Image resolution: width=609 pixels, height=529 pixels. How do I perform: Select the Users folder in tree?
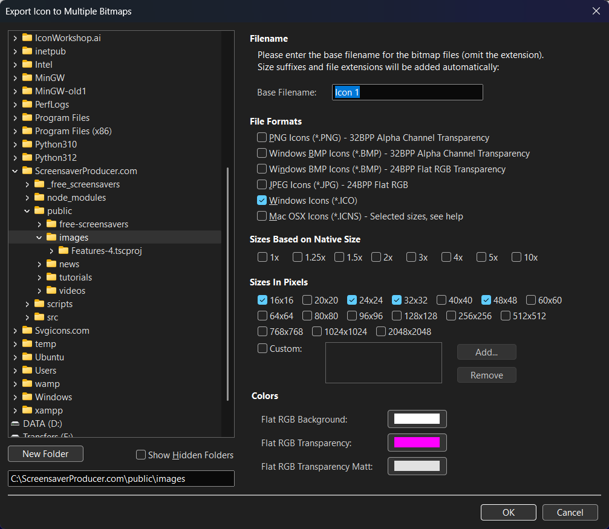[x=45, y=370]
